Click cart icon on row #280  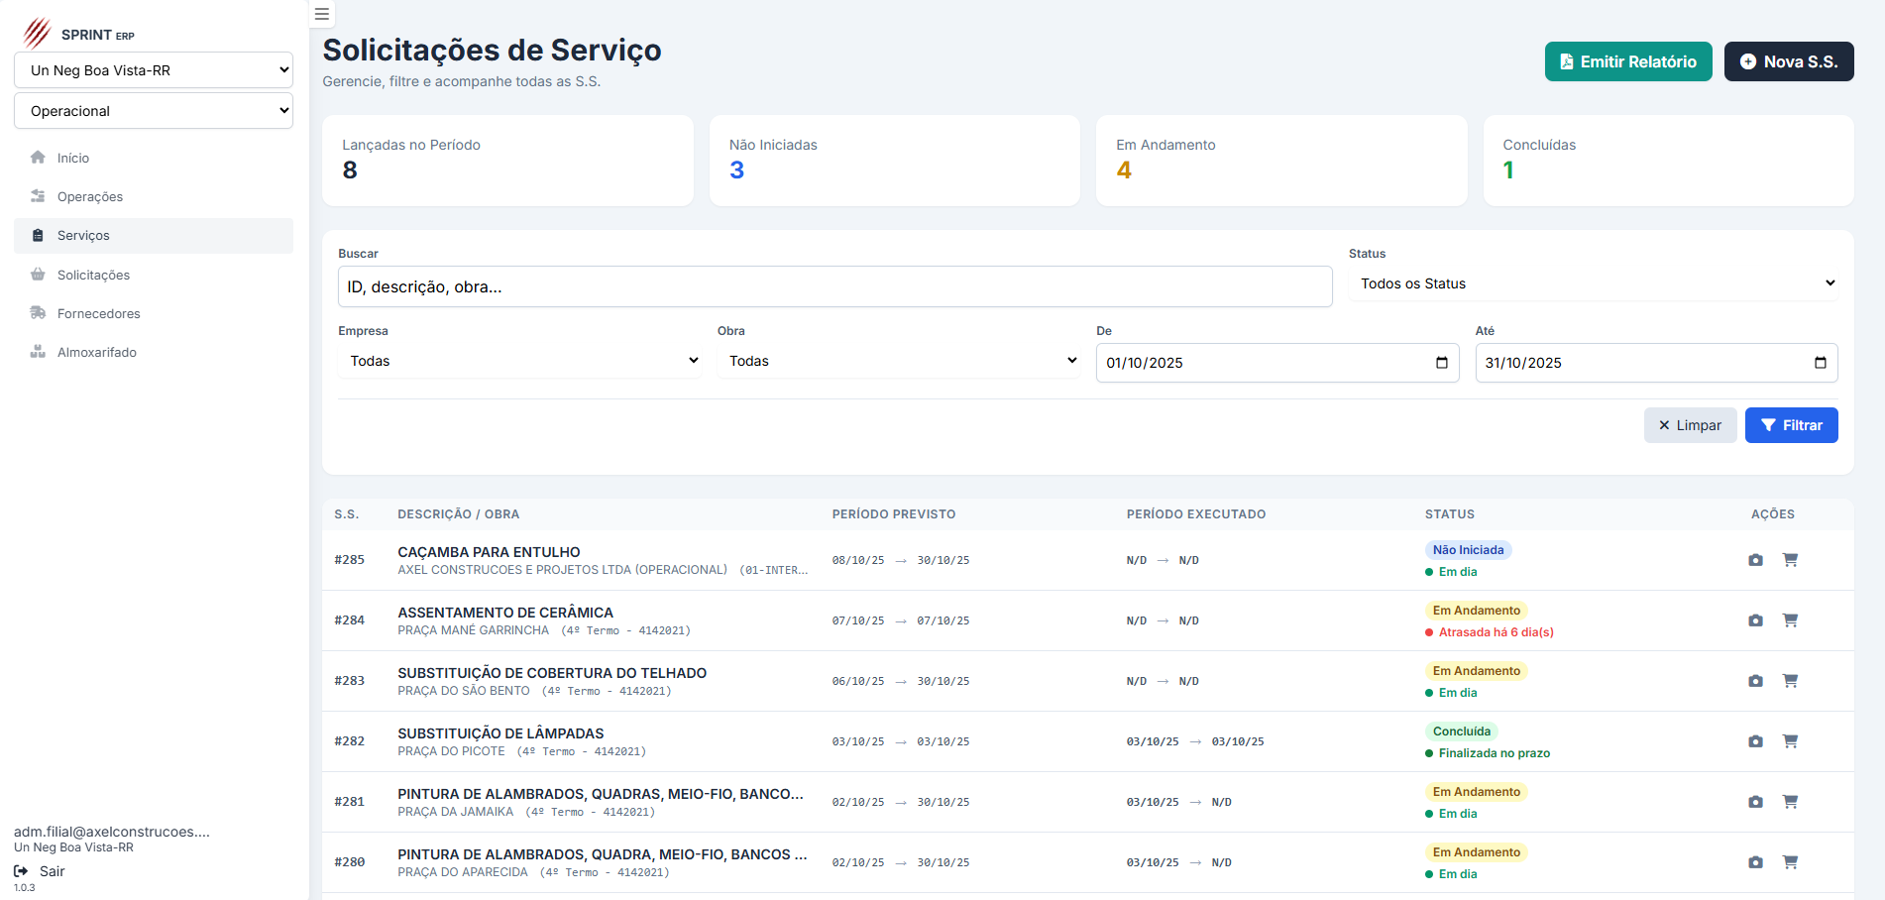pyautogui.click(x=1790, y=862)
